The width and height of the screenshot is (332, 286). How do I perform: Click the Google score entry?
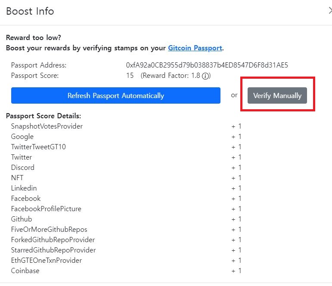coord(22,136)
